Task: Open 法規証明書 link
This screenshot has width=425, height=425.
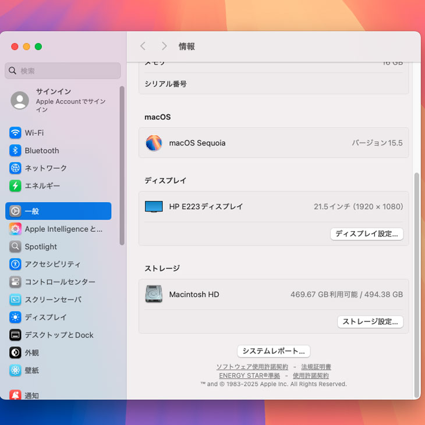Action: [316, 367]
